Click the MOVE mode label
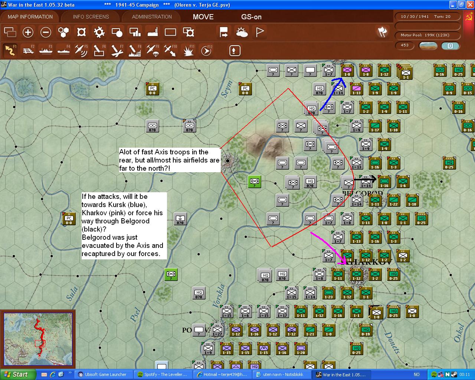Viewport: 475px width, 380px height. tap(203, 17)
